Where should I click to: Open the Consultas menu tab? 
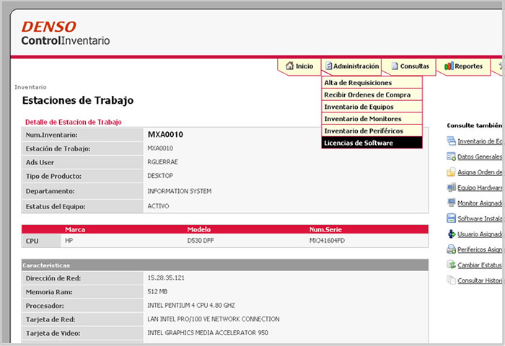tap(410, 66)
